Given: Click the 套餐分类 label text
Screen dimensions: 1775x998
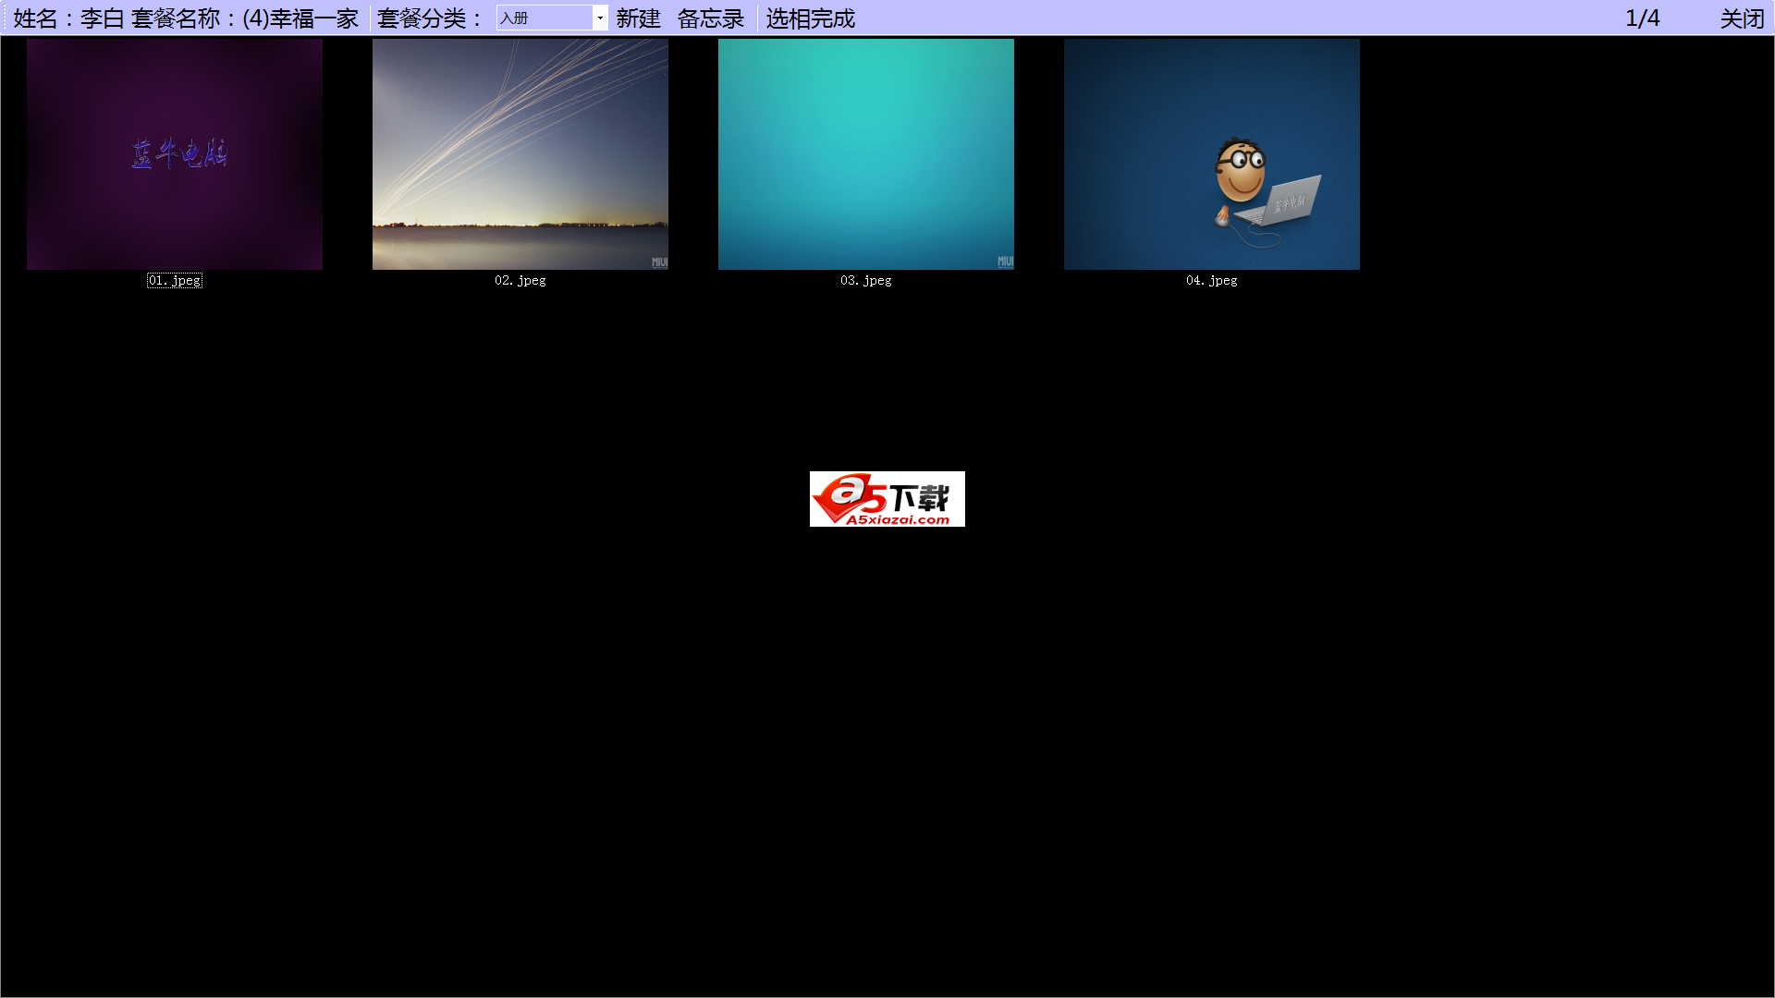Looking at the screenshot, I should coord(430,18).
